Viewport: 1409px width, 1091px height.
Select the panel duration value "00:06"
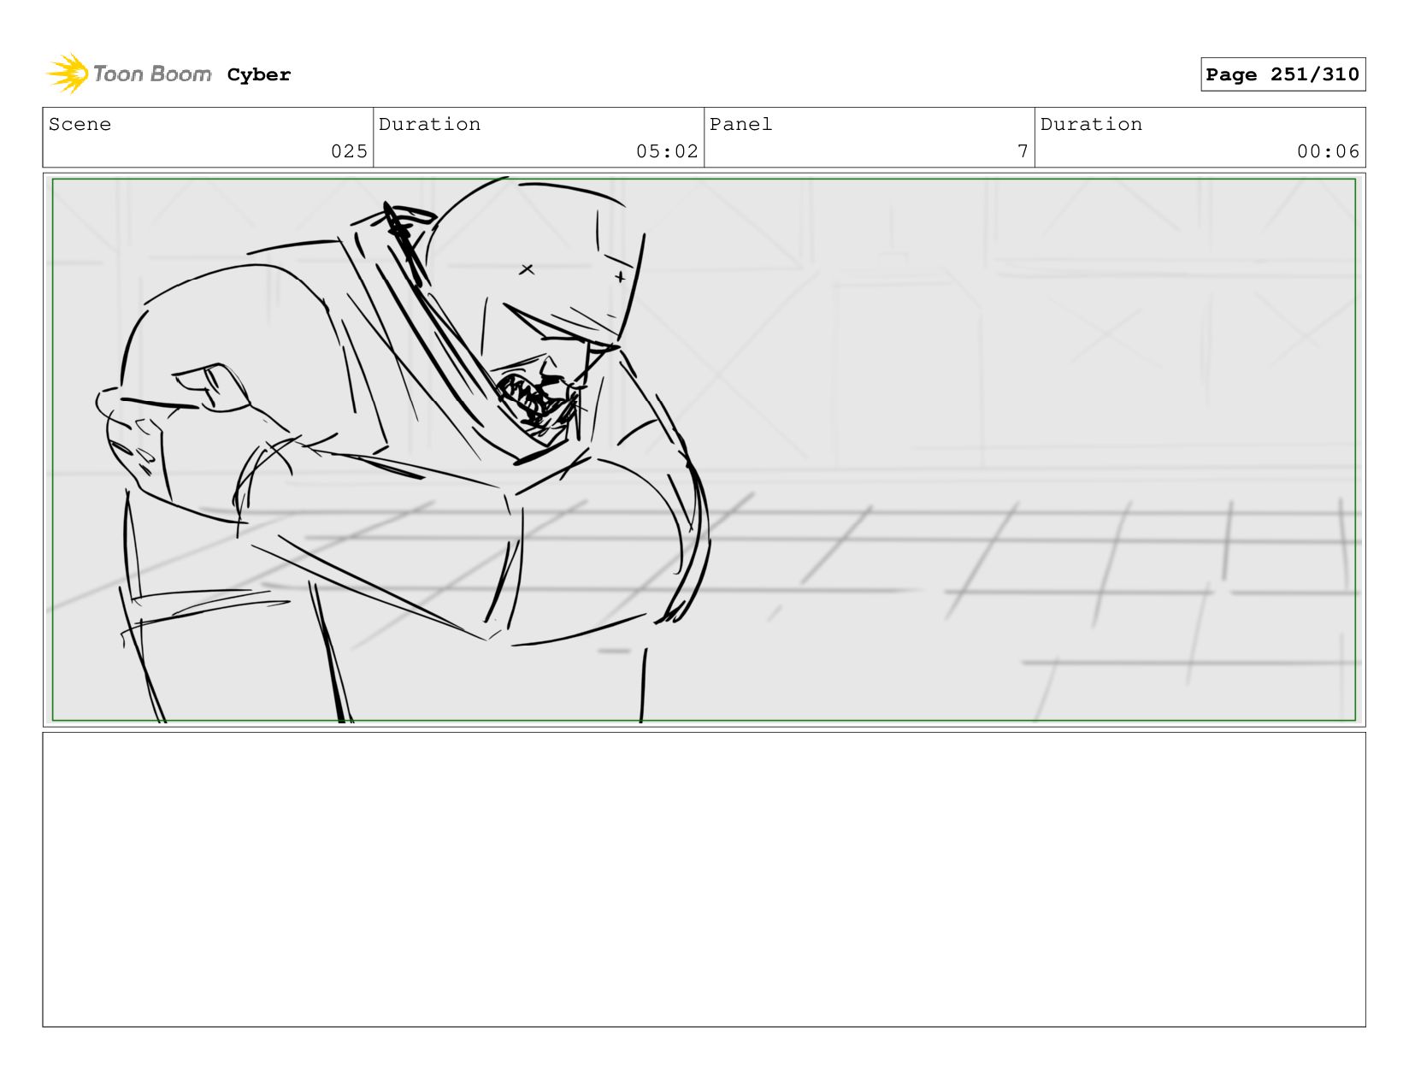coord(1328,151)
